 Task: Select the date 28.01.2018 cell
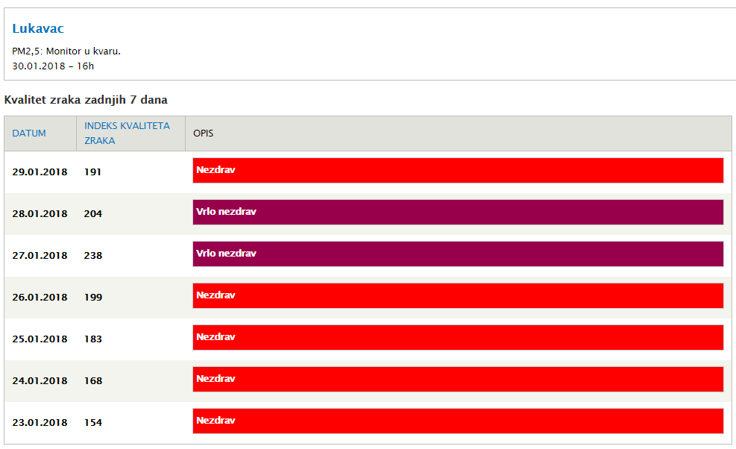pyautogui.click(x=40, y=213)
